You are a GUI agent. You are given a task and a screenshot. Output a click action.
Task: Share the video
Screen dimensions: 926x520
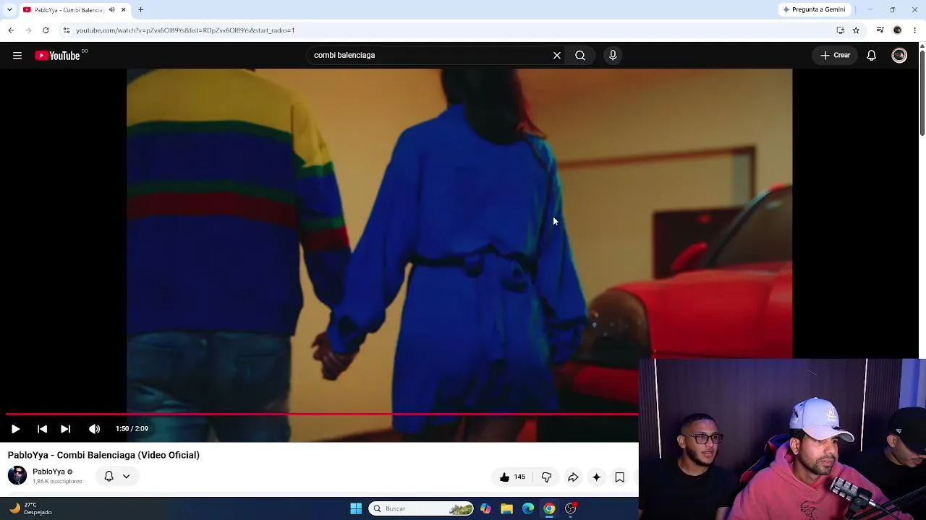[573, 477]
